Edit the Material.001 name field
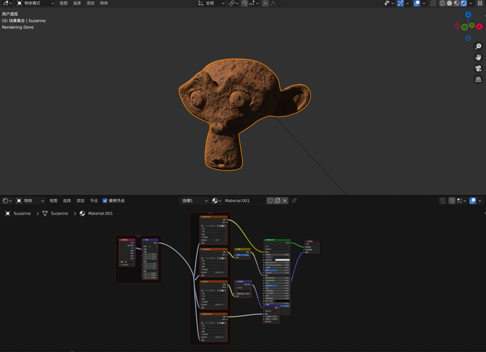This screenshot has height=352, width=486. (x=244, y=201)
